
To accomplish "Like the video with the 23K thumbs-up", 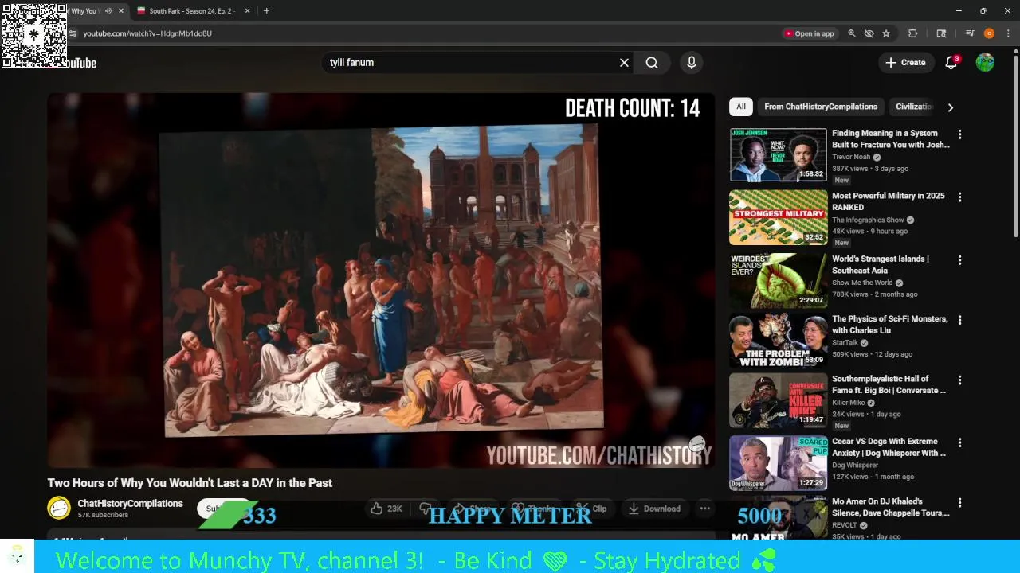I will coord(386,509).
